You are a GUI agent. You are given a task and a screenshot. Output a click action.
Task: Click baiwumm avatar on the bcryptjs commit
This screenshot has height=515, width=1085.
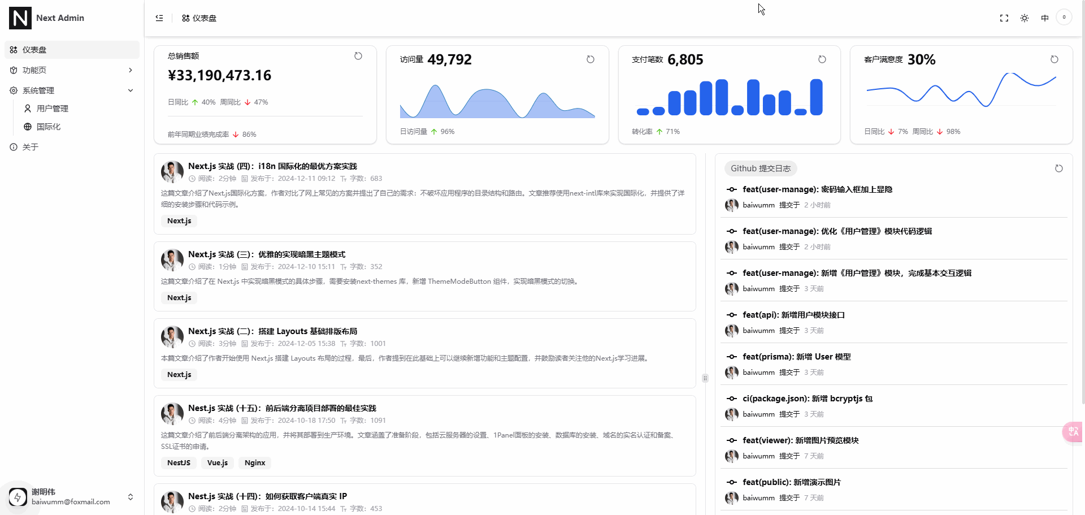coord(732,414)
